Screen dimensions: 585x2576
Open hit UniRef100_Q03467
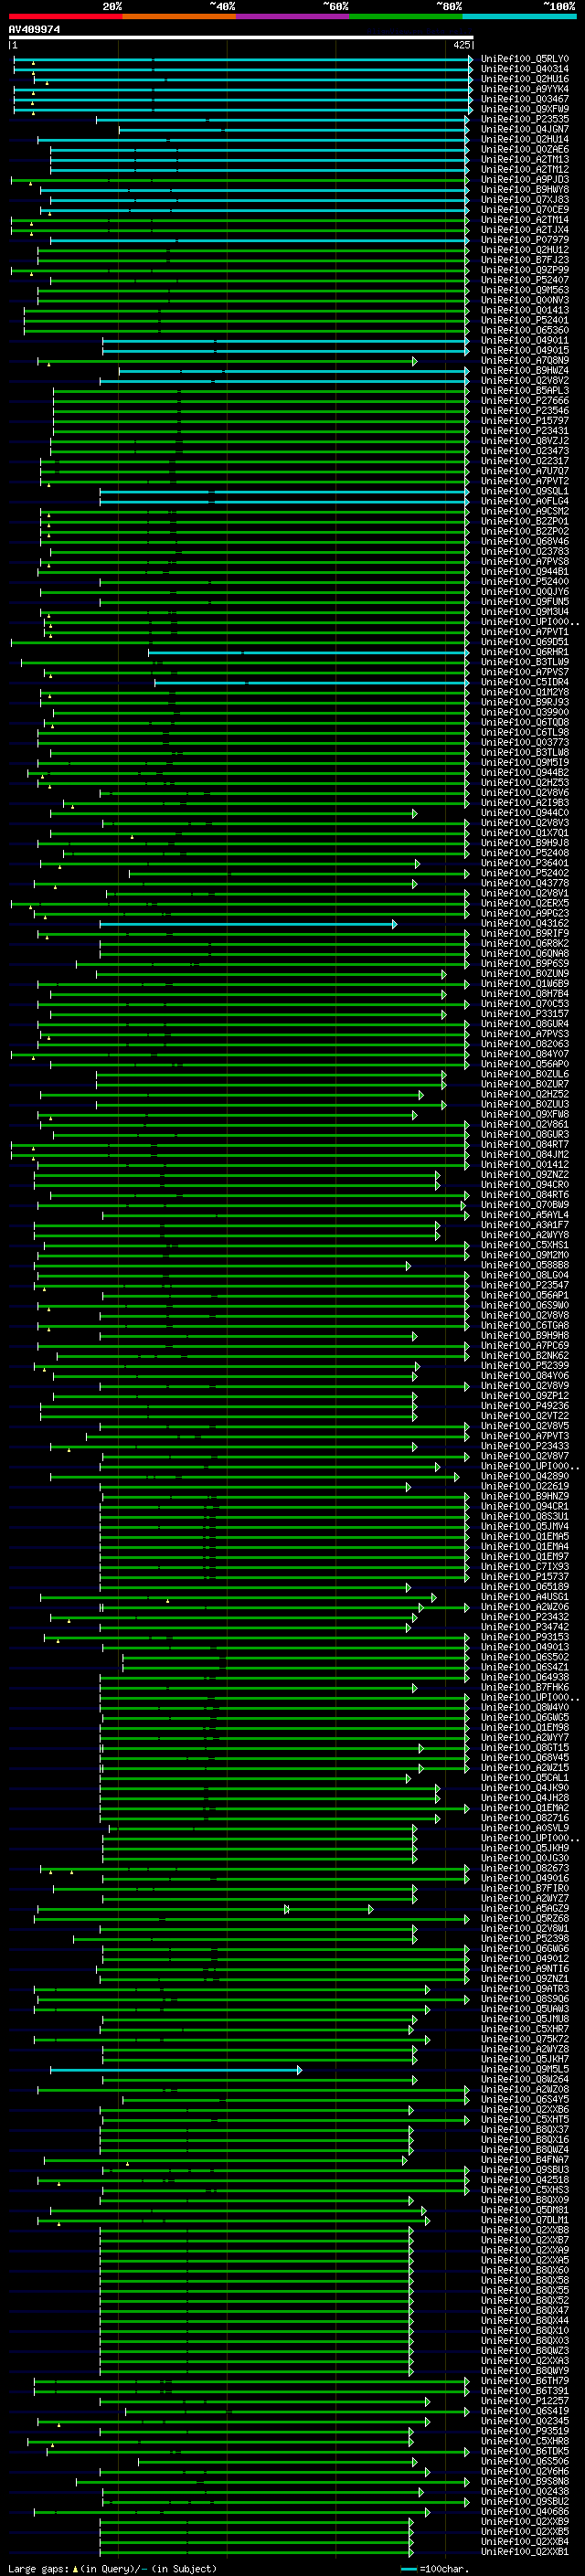[525, 100]
